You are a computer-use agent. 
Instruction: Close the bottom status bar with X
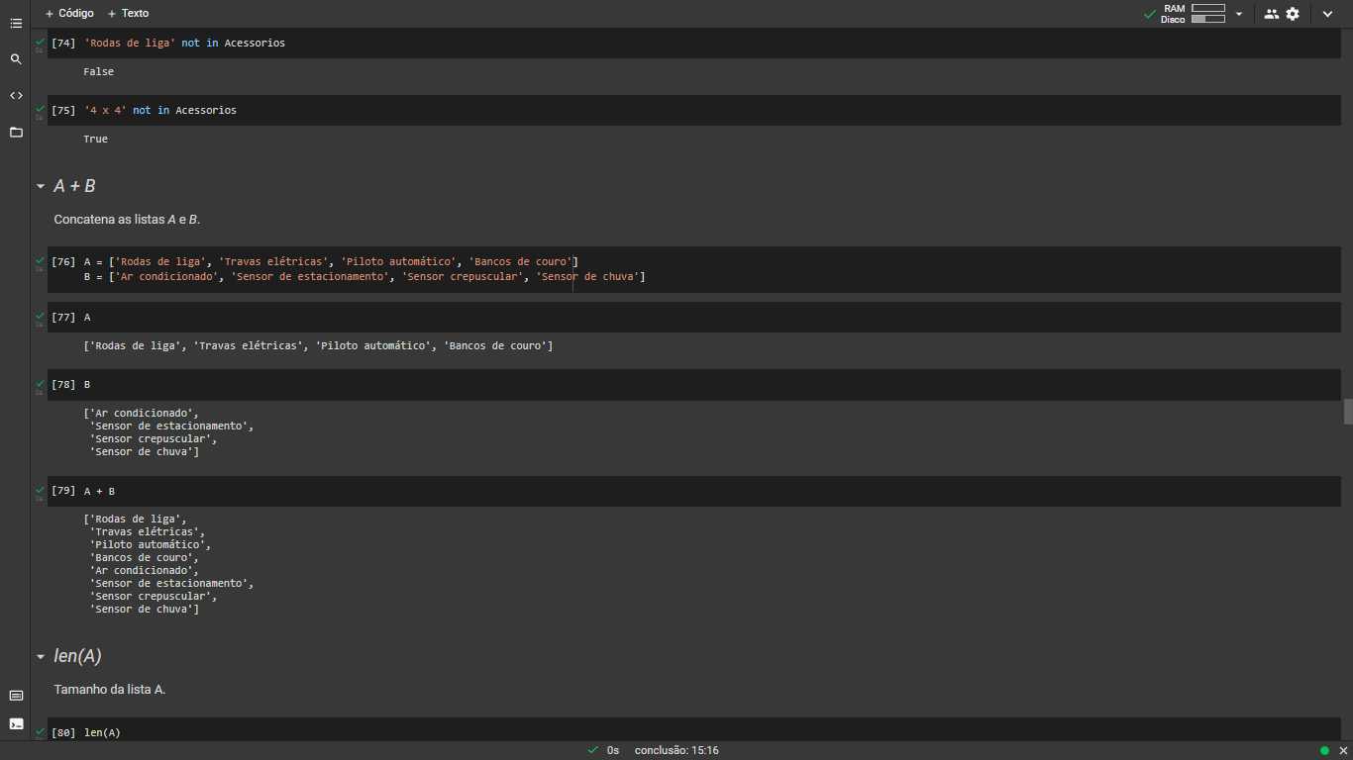pos(1343,751)
